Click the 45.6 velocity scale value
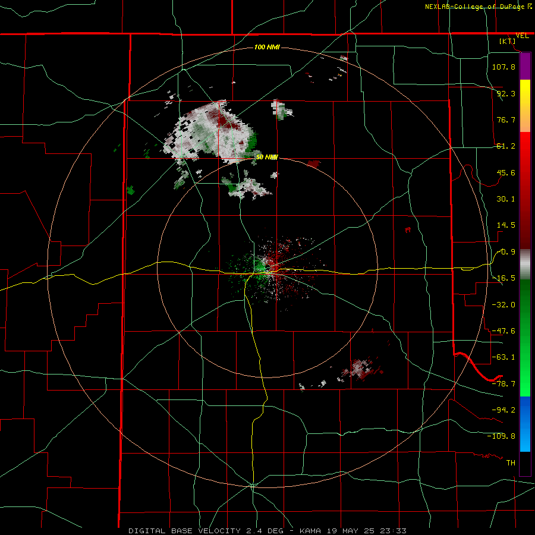 (x=506, y=172)
